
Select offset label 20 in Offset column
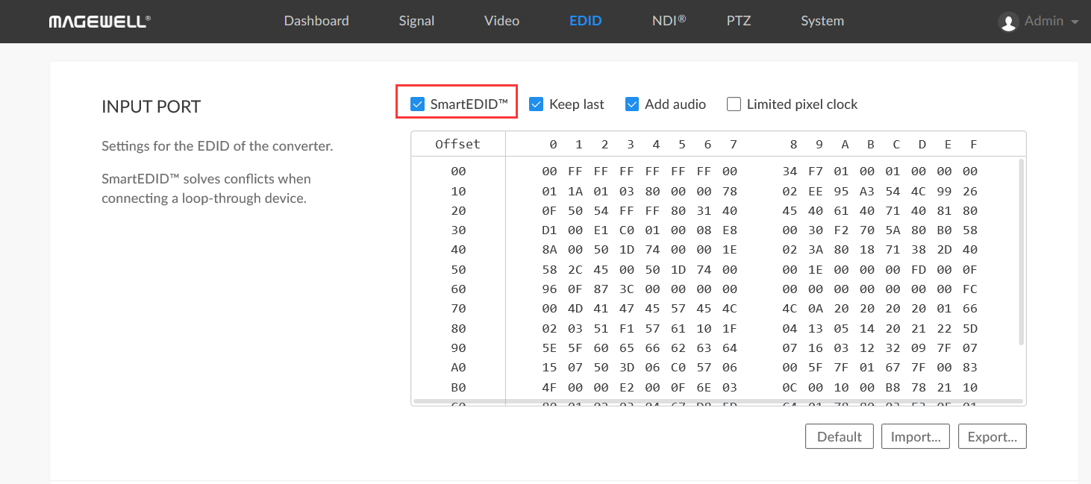click(458, 210)
